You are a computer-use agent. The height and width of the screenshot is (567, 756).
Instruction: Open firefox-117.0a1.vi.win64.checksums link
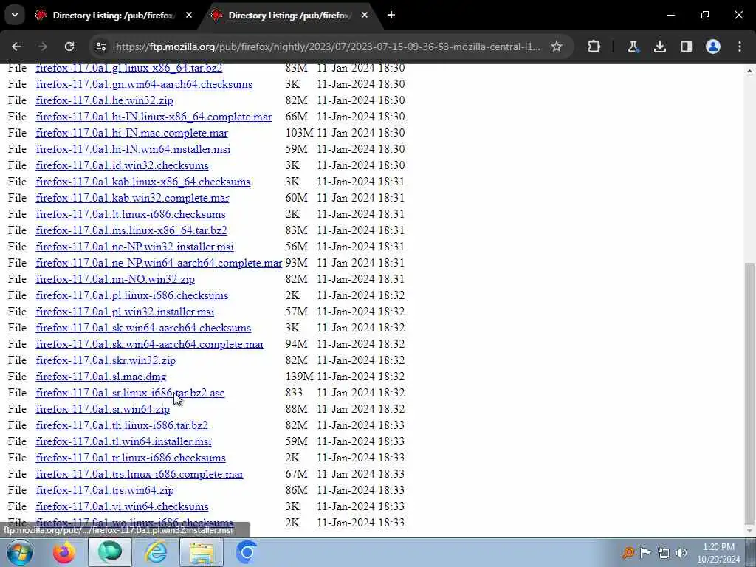pos(123,506)
